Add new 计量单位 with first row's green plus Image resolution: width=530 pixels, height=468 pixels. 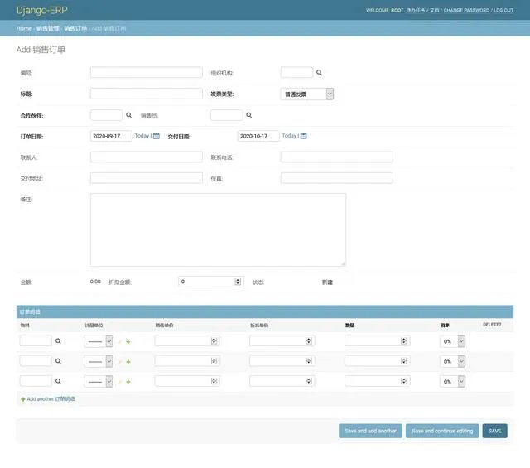[128, 340]
